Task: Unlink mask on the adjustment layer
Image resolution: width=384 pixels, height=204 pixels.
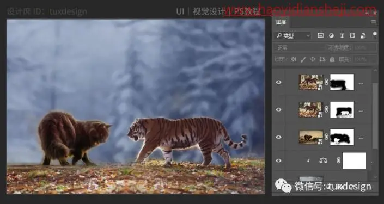Action: (338, 160)
